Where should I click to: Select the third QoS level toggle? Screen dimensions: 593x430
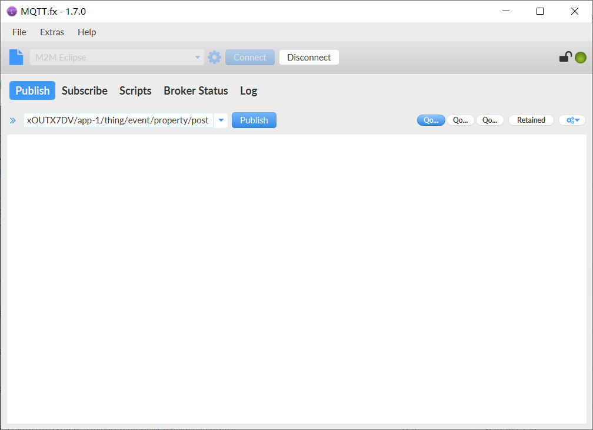[490, 120]
